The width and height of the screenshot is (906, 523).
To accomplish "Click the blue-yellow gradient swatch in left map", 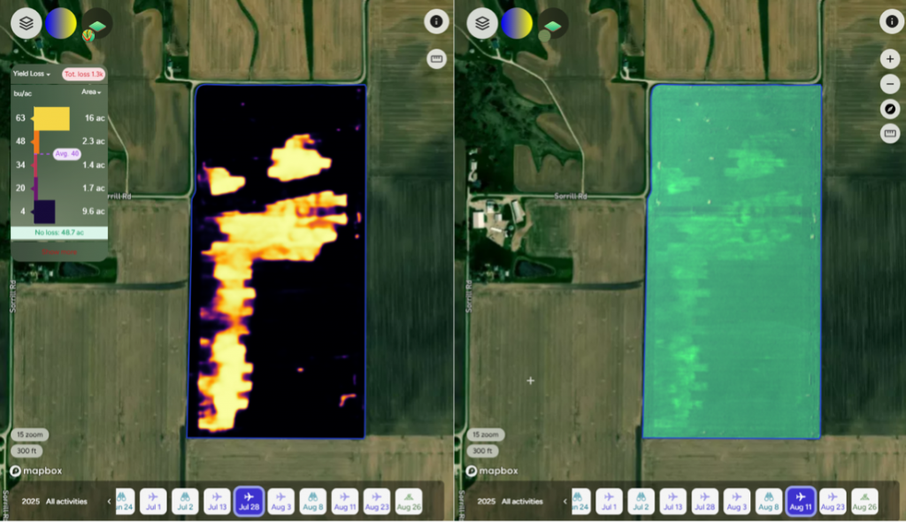I will pos(61,23).
